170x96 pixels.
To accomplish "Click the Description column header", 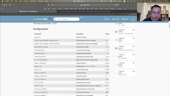I will pos(80,34).
